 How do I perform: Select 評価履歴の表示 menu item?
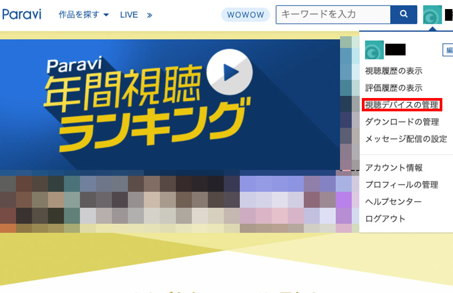tap(394, 88)
